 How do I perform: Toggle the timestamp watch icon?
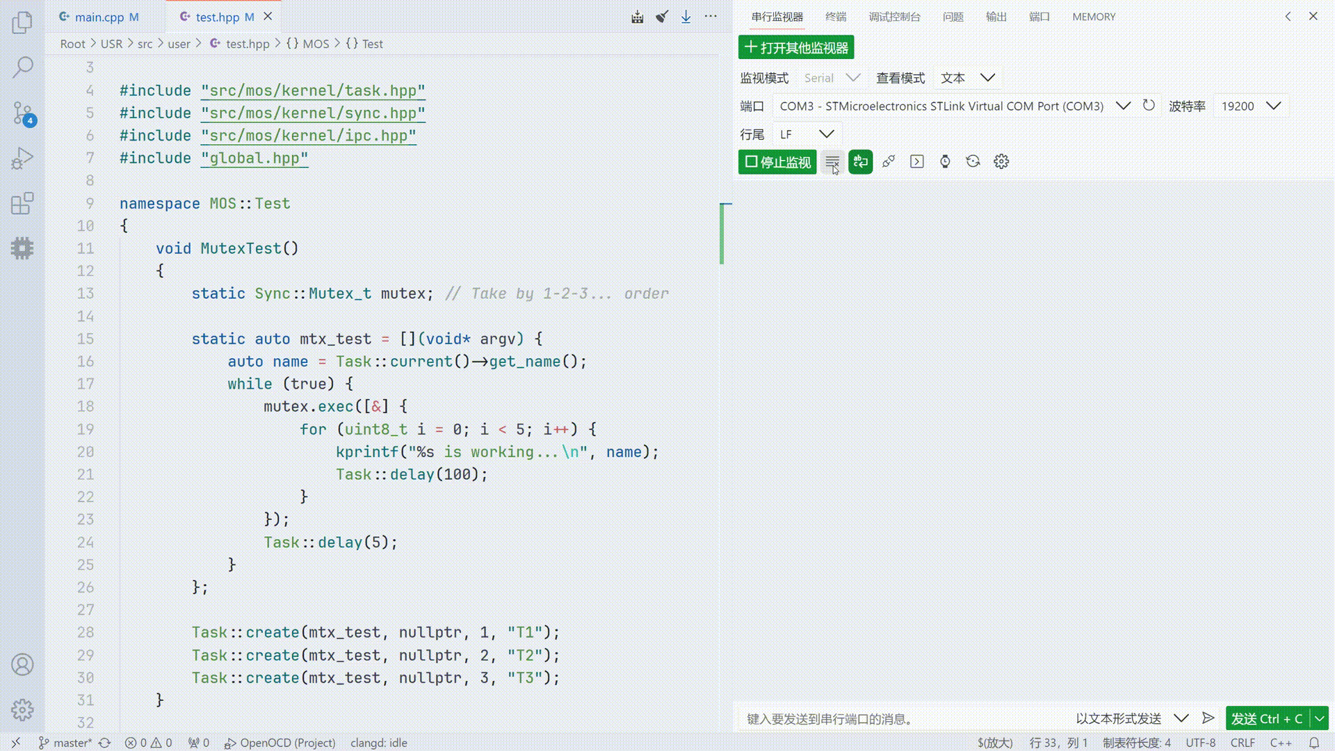click(x=945, y=162)
